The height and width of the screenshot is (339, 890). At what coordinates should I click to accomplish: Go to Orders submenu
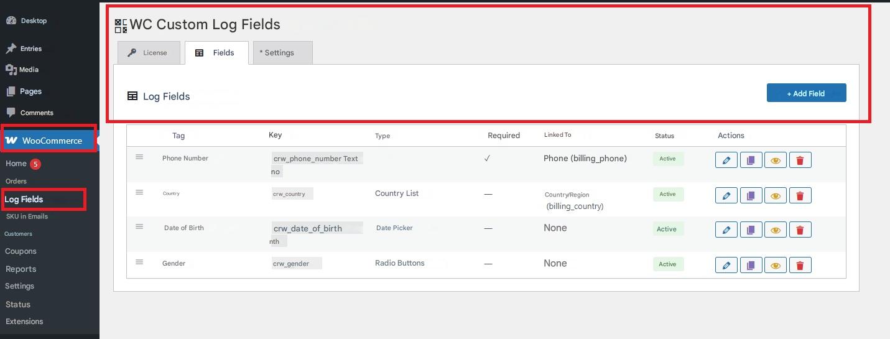pyautogui.click(x=16, y=181)
